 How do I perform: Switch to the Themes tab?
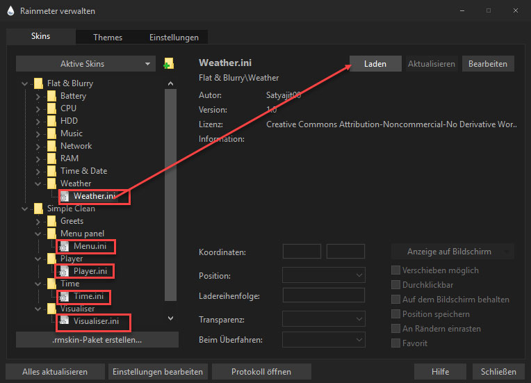(108, 38)
